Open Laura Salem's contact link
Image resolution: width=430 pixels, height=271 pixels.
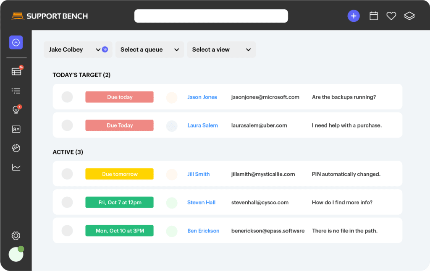[202, 125]
